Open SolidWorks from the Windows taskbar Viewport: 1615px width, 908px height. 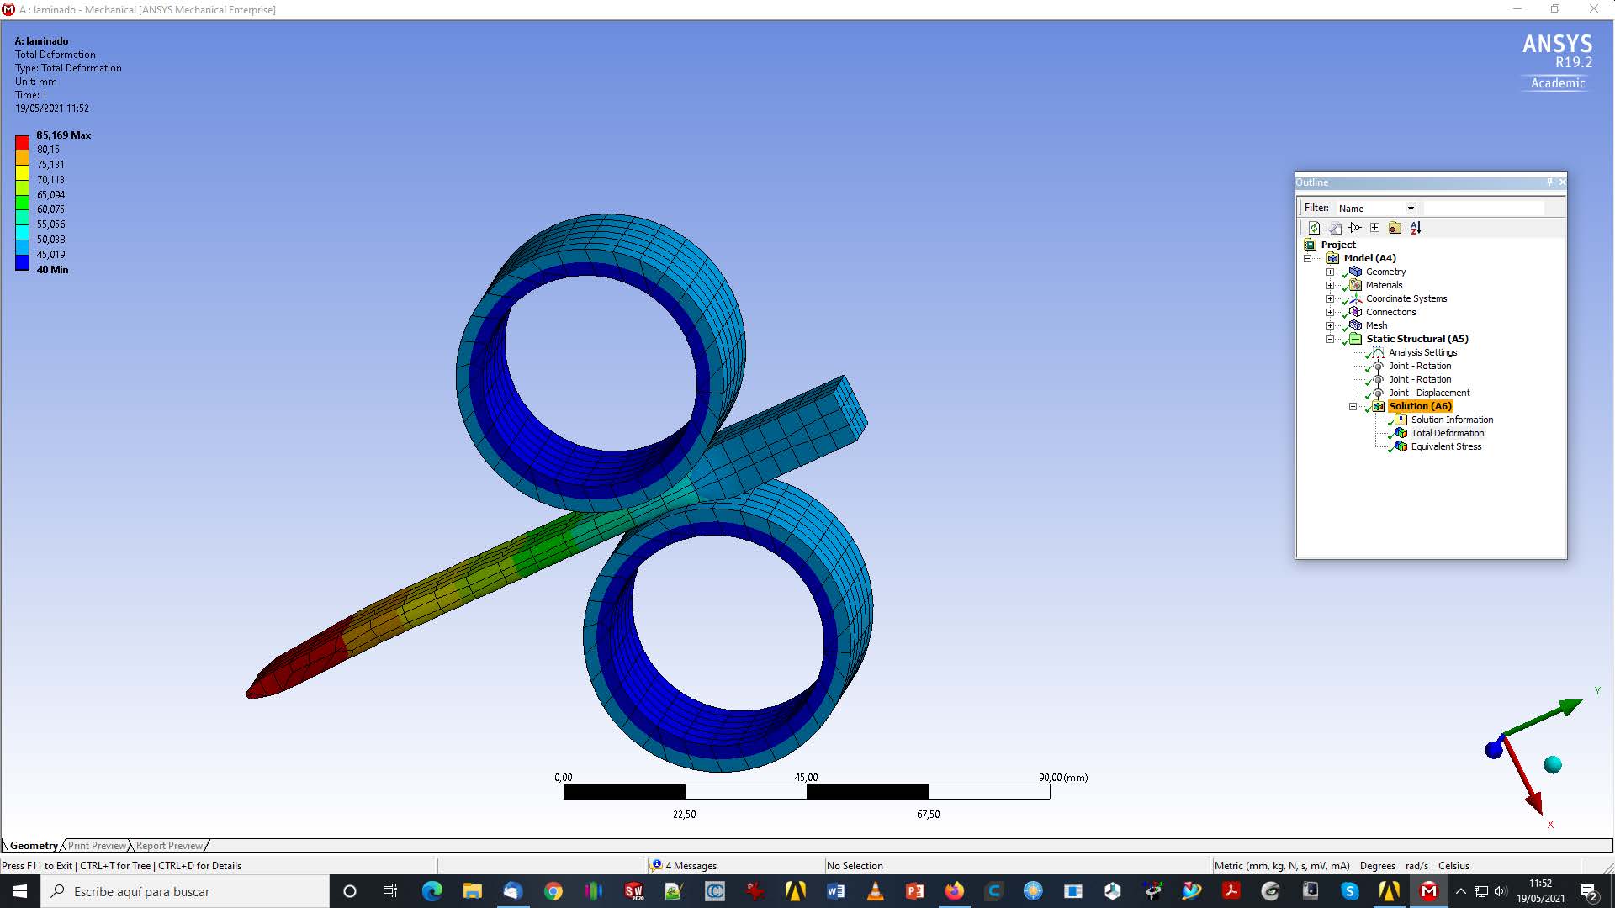tap(634, 891)
